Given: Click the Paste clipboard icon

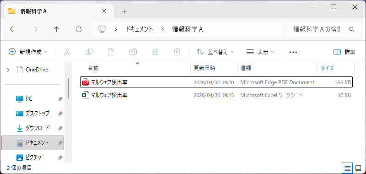Looking at the screenshot, I should pyautogui.click(x=111, y=52).
